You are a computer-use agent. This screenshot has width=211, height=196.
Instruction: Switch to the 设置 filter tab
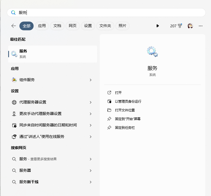[x=88, y=26]
